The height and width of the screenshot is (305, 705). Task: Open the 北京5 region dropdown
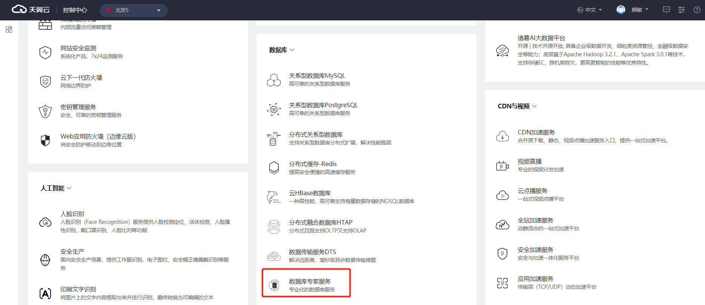point(134,10)
